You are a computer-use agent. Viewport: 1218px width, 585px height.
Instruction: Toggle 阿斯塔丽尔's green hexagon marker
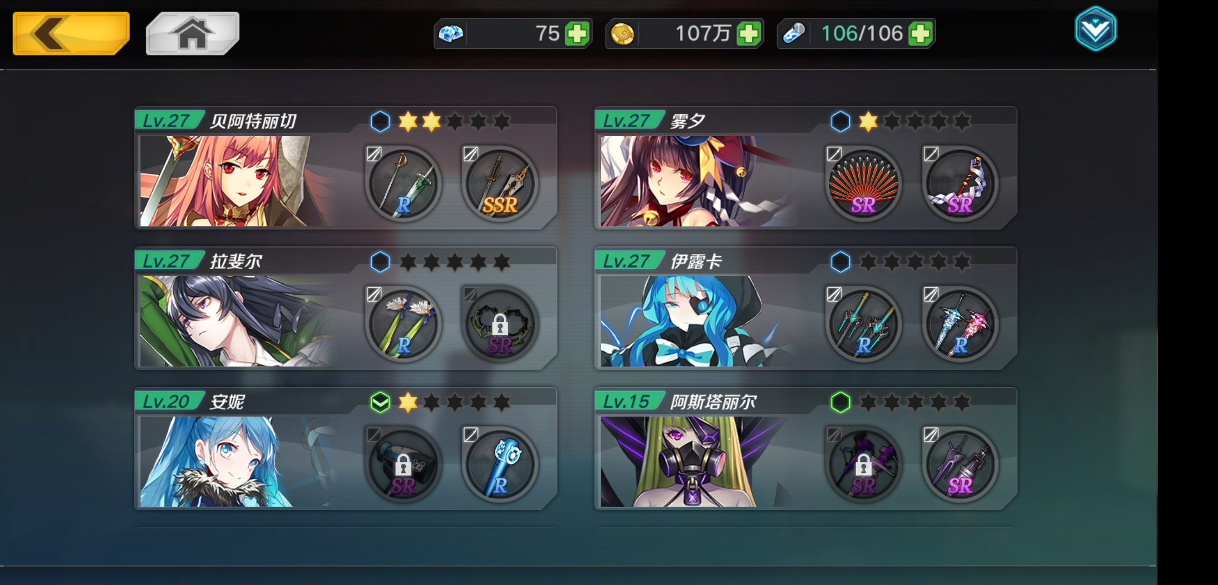[840, 402]
